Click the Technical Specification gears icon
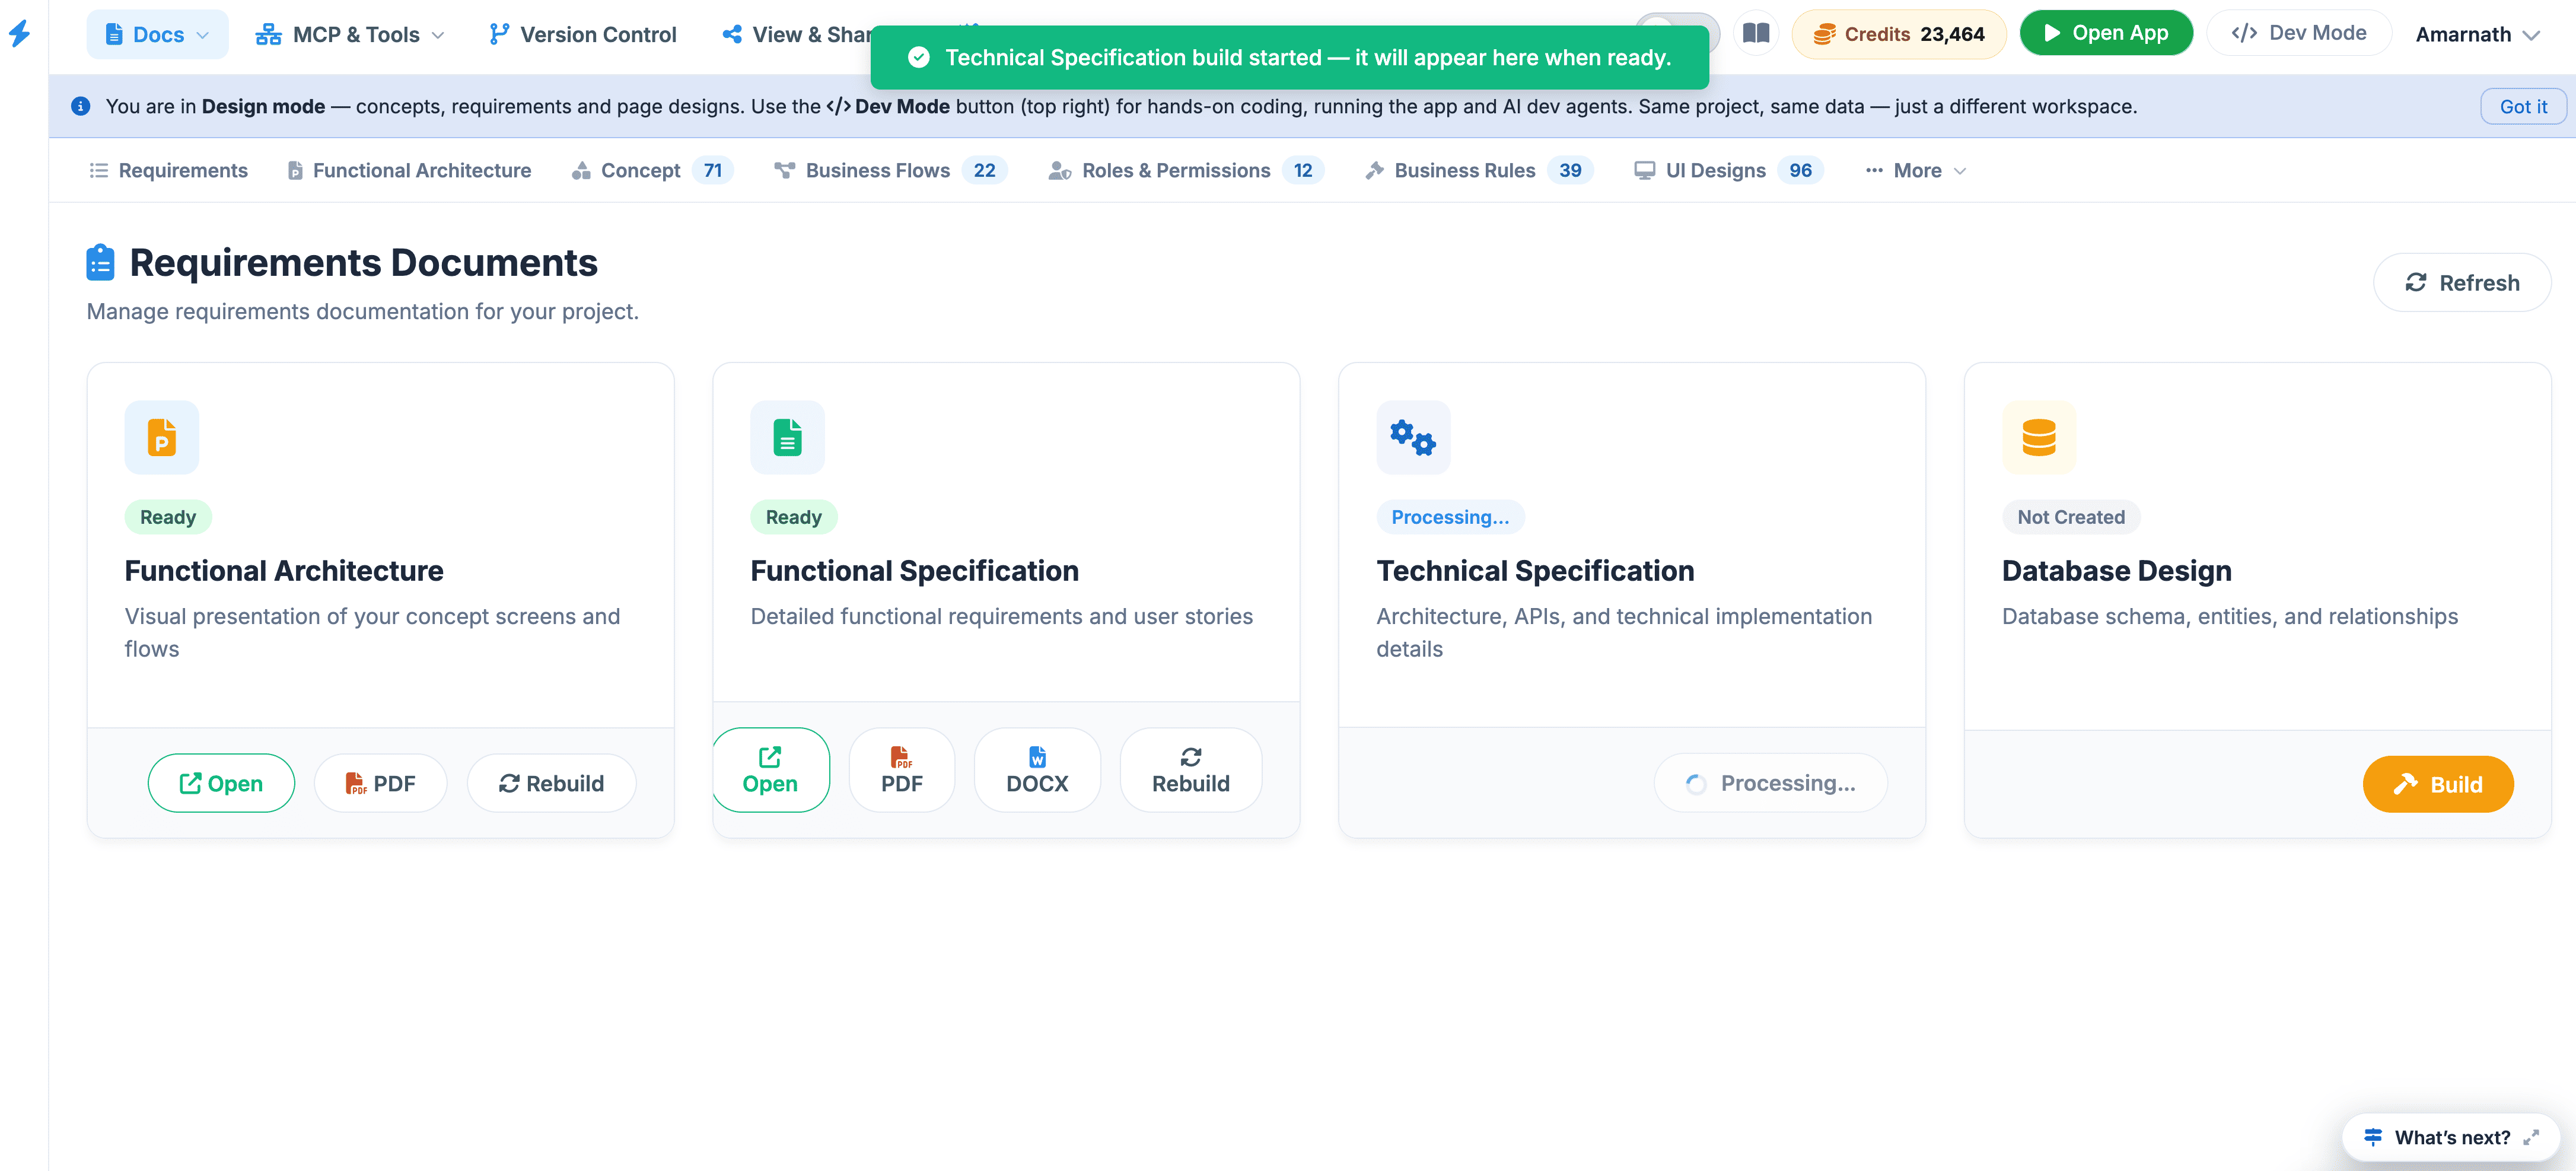 pos(1413,437)
